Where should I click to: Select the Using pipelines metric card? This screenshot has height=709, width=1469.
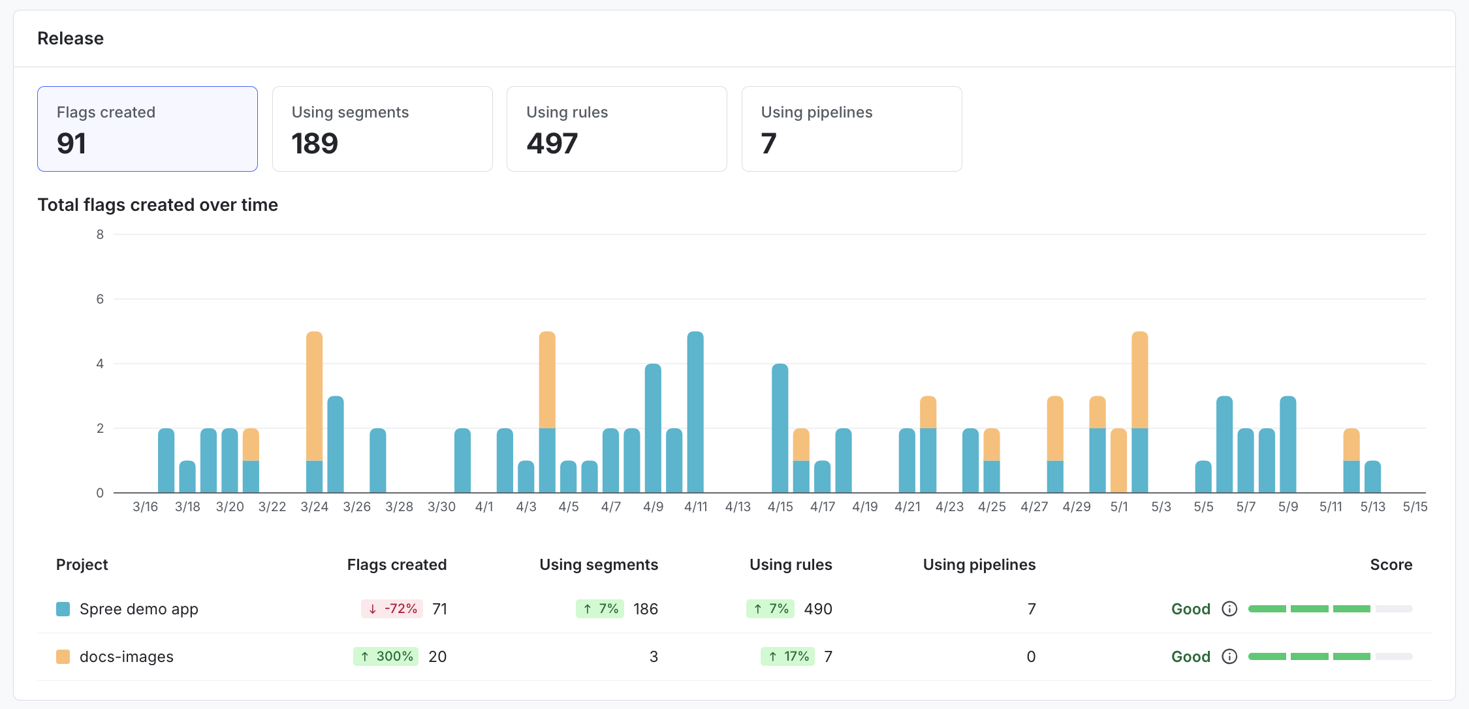[x=851, y=129]
